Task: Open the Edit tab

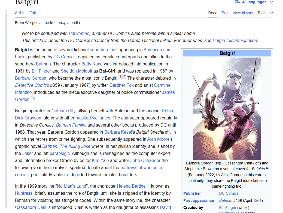Action: 225,13
